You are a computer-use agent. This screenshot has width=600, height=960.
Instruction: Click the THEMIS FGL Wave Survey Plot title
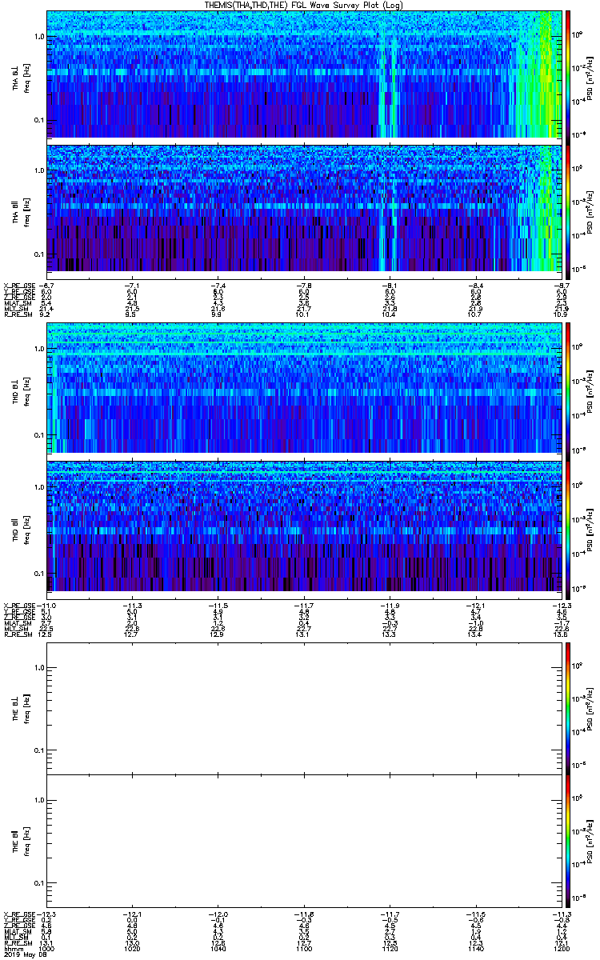tap(305, 5)
